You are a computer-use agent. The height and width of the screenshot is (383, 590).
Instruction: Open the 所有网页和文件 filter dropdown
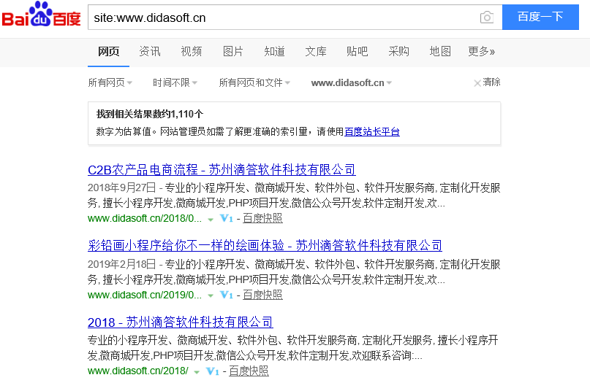[x=254, y=82]
